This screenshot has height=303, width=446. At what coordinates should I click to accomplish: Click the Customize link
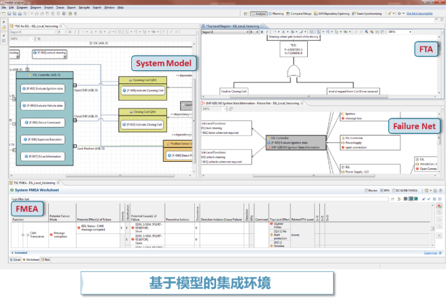click(x=431, y=253)
